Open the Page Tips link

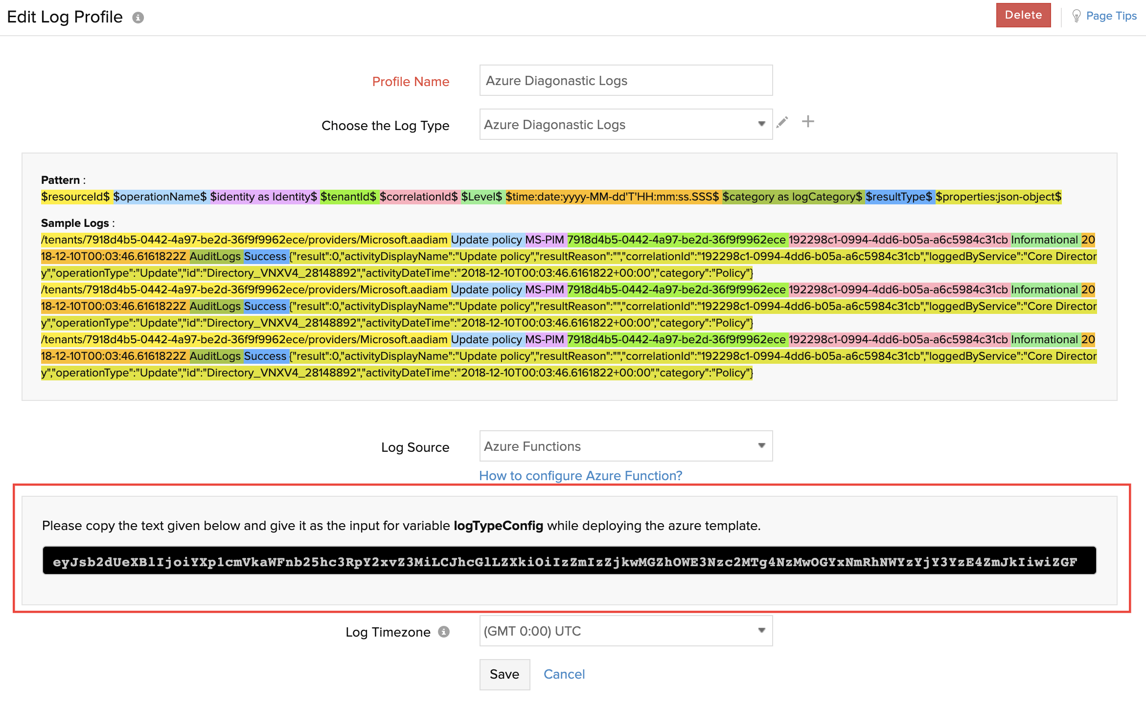click(1111, 16)
